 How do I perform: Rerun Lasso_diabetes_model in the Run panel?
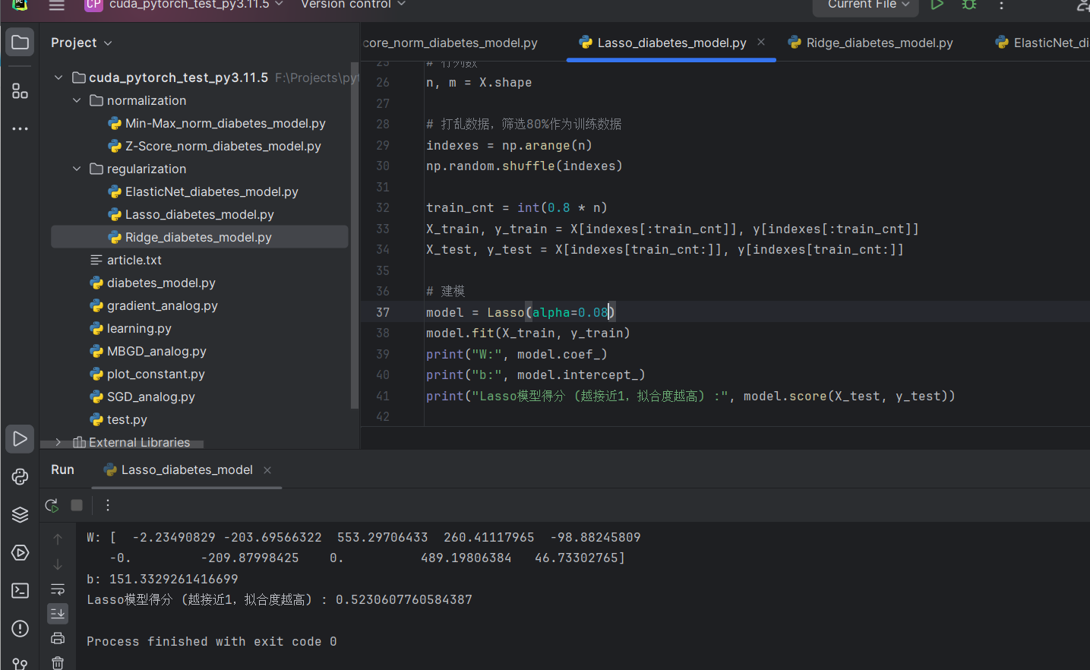[x=52, y=505]
